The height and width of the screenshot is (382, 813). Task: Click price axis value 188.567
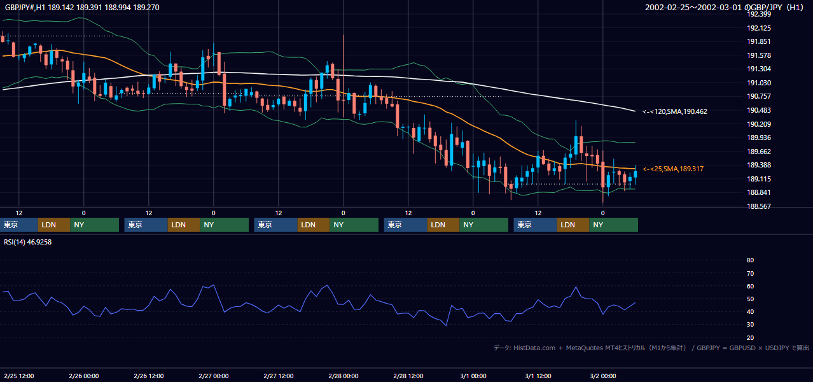[x=758, y=207]
